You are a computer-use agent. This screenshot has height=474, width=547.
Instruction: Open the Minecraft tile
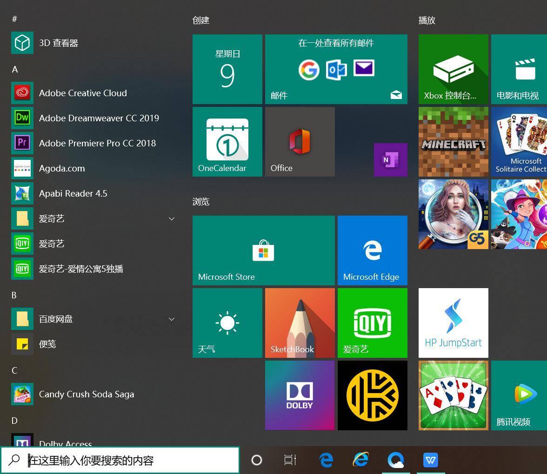[x=454, y=142]
